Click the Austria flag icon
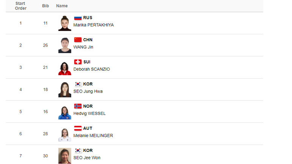This screenshot has height=164, width=292. coord(78,128)
